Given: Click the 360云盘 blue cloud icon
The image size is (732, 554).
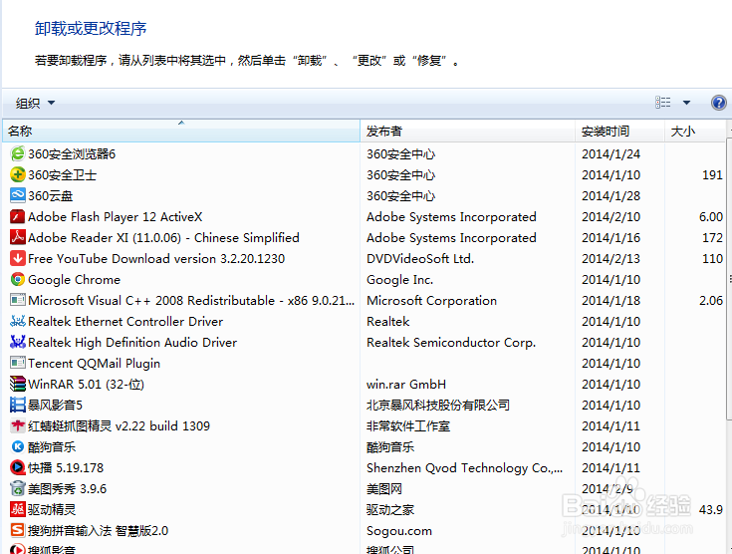Looking at the screenshot, I should [17, 195].
